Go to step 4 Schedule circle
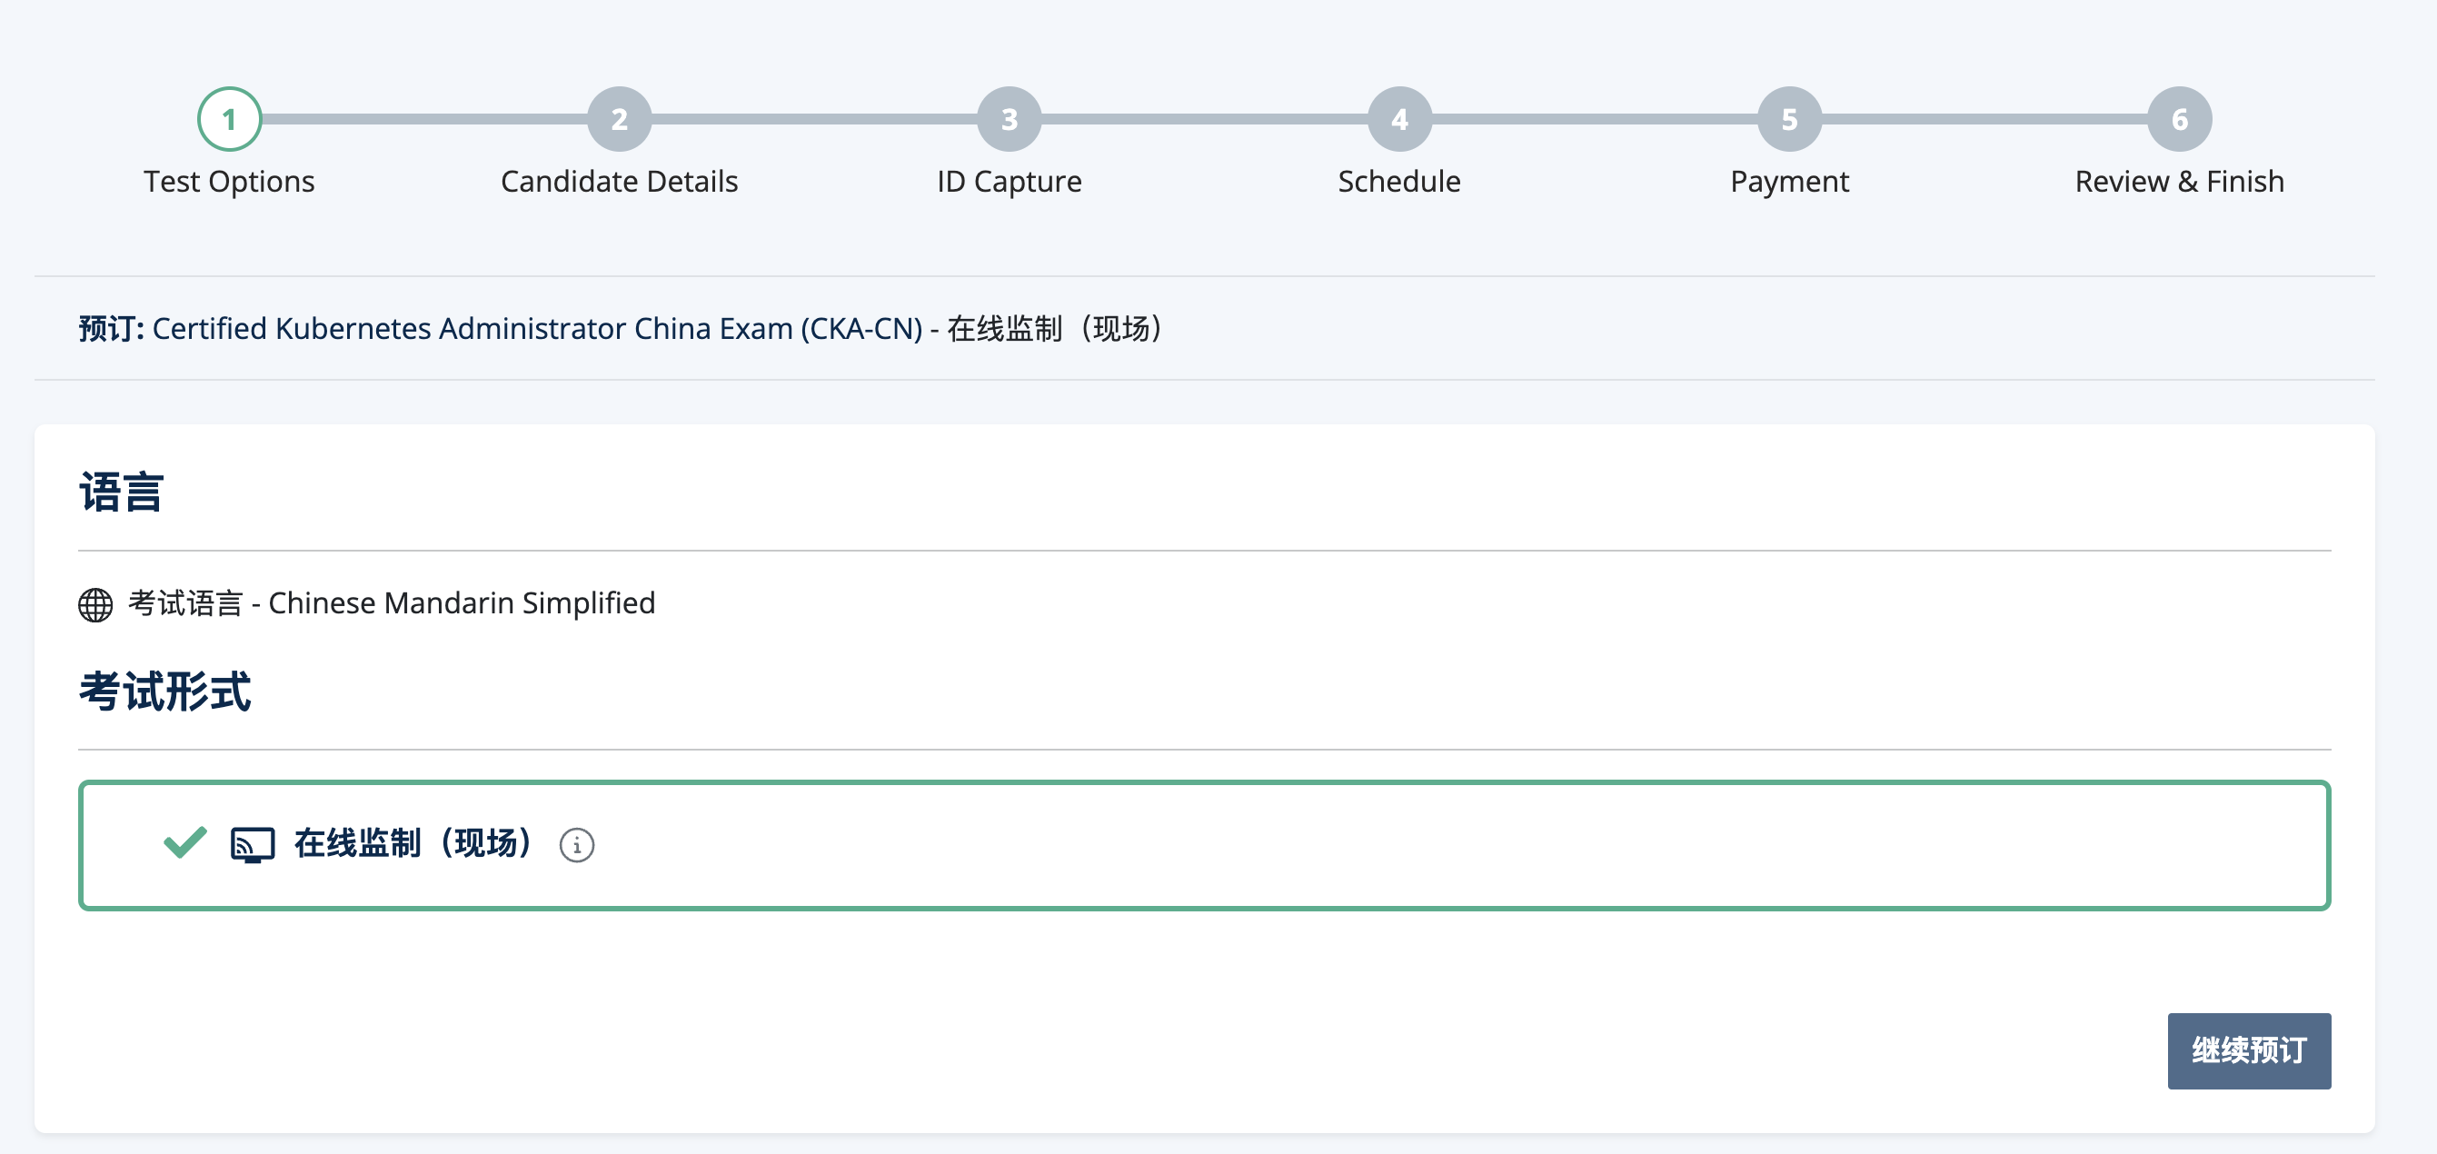 coord(1399,119)
